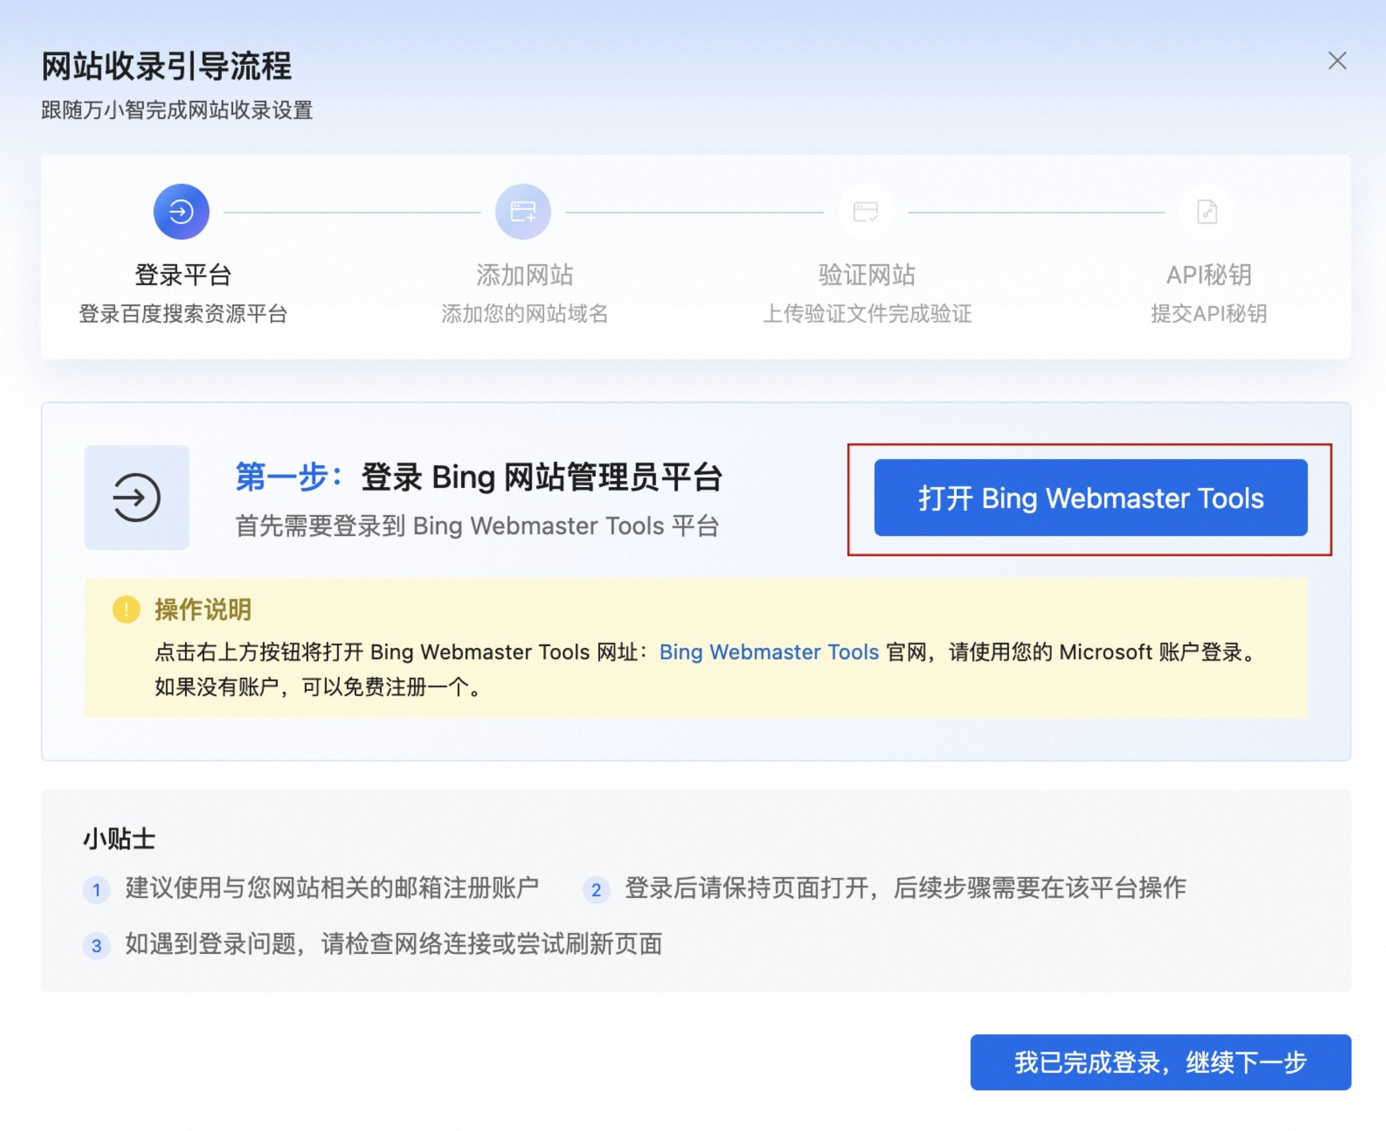
Task: Open Bing Webmaster Tools button
Action: point(1090,499)
